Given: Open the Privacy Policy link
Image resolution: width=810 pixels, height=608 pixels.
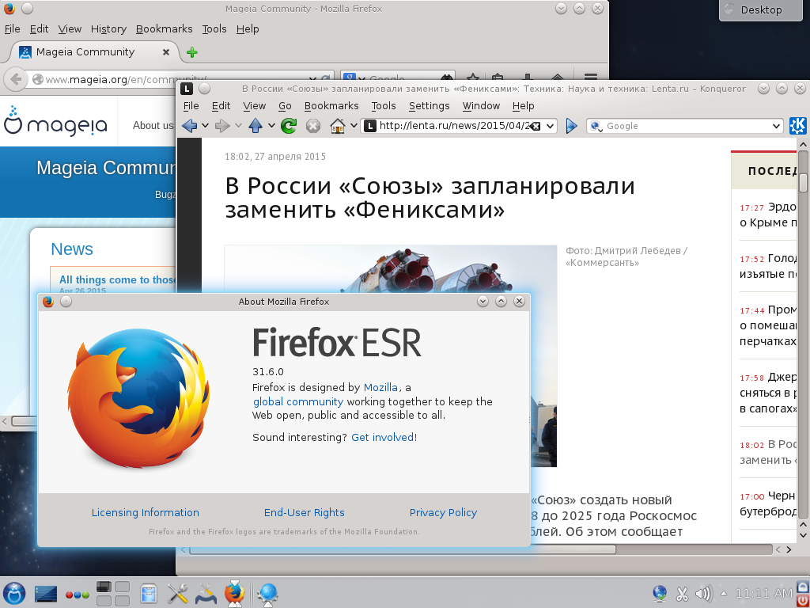Looking at the screenshot, I should [443, 512].
